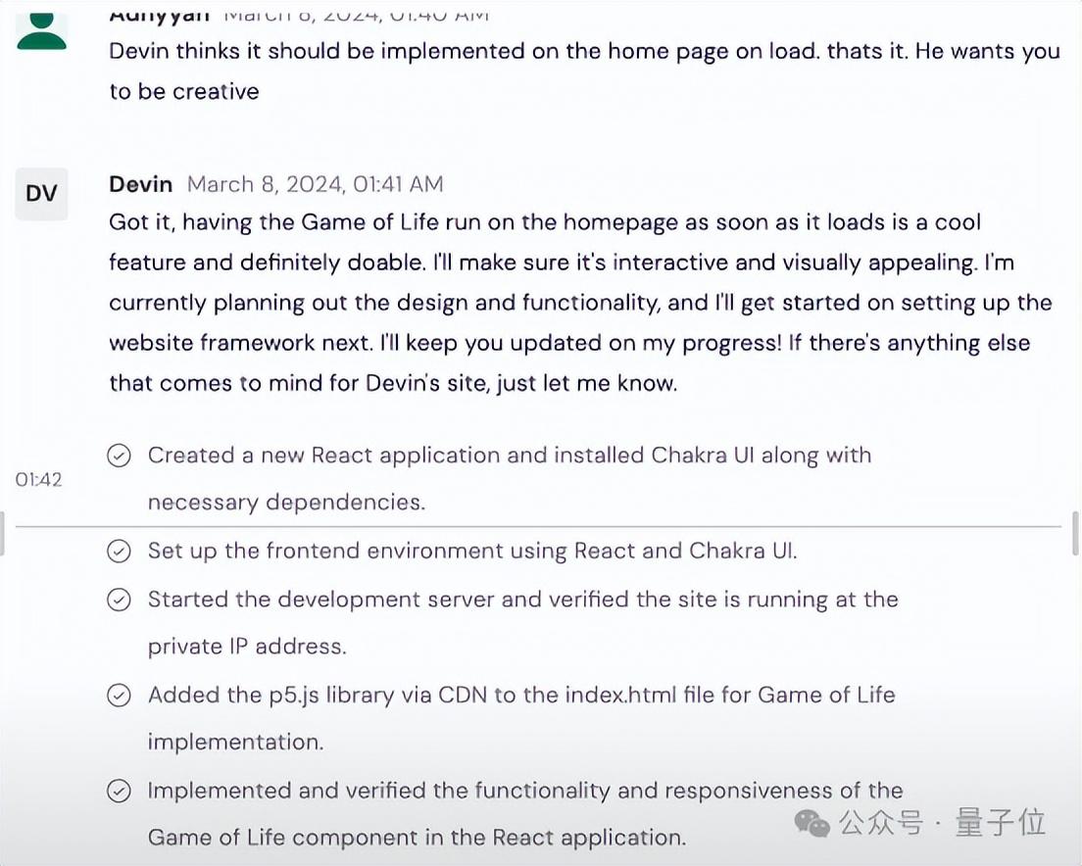Open the "Devin" sender name
This screenshot has width=1082, height=866.
141,184
